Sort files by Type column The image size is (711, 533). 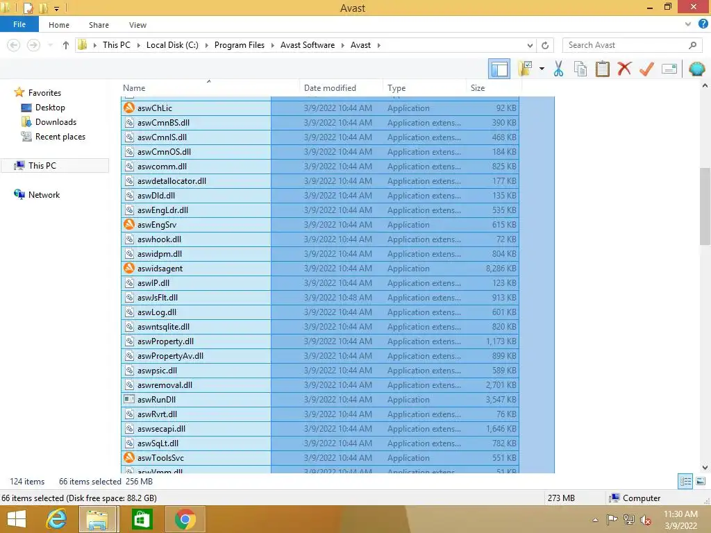[x=396, y=88]
